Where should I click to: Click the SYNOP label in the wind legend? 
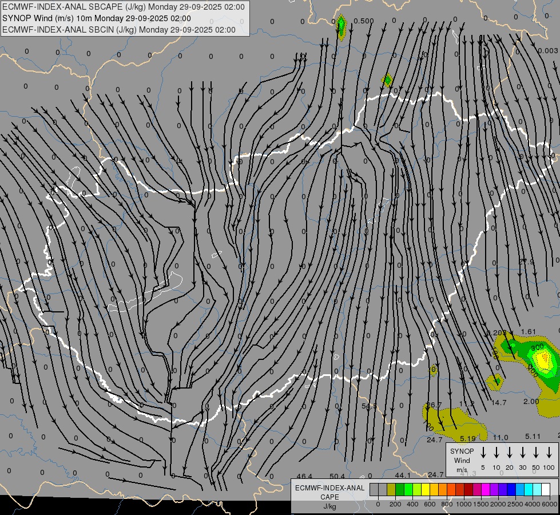(462, 451)
